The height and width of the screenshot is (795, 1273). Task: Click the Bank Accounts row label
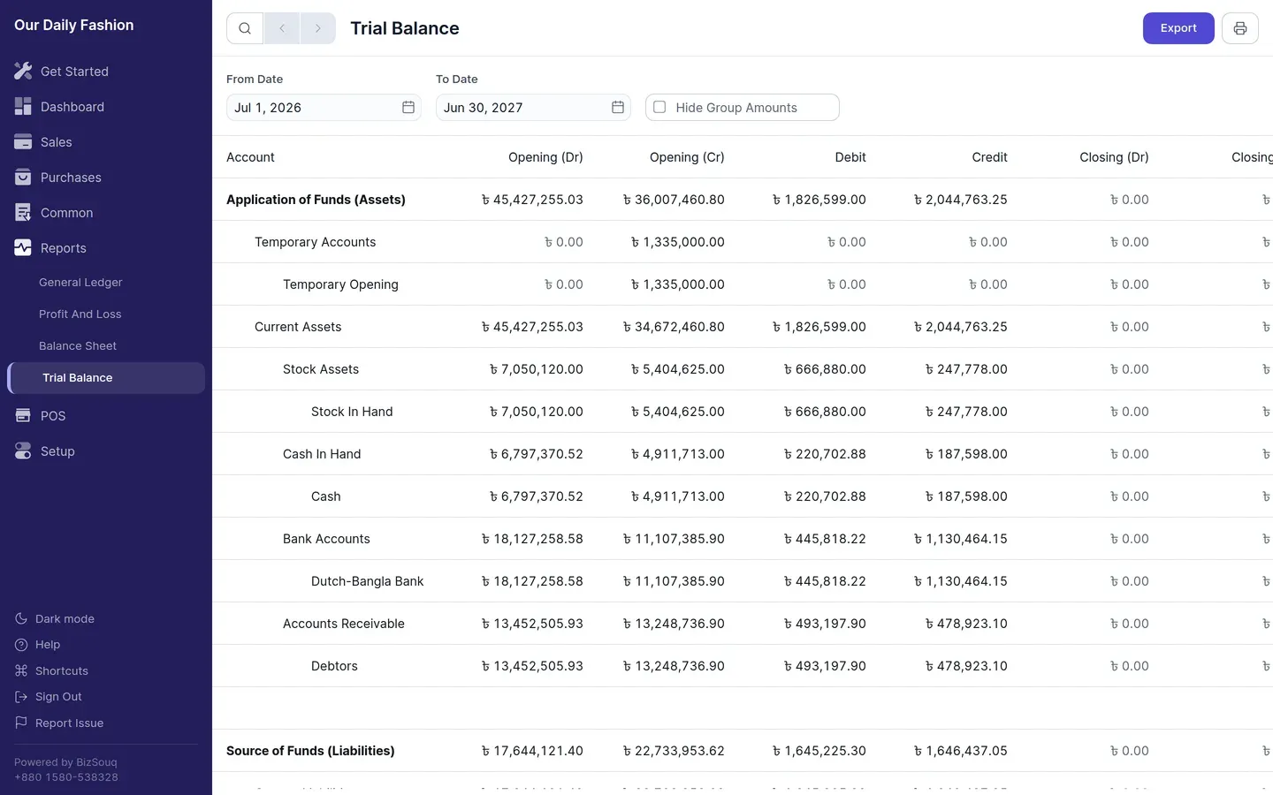[x=326, y=539]
